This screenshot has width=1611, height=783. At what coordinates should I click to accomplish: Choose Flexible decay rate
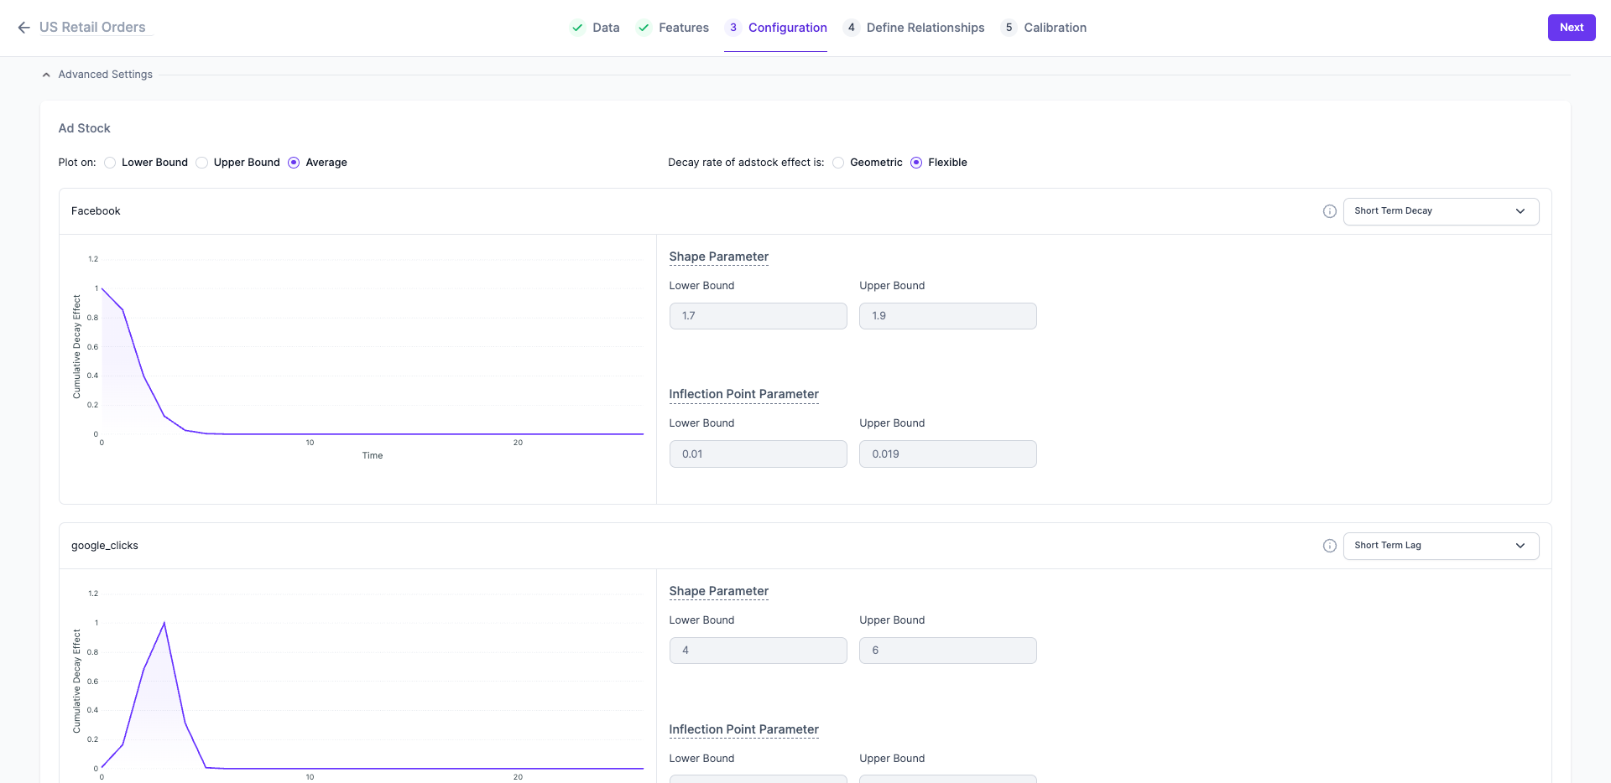916,163
